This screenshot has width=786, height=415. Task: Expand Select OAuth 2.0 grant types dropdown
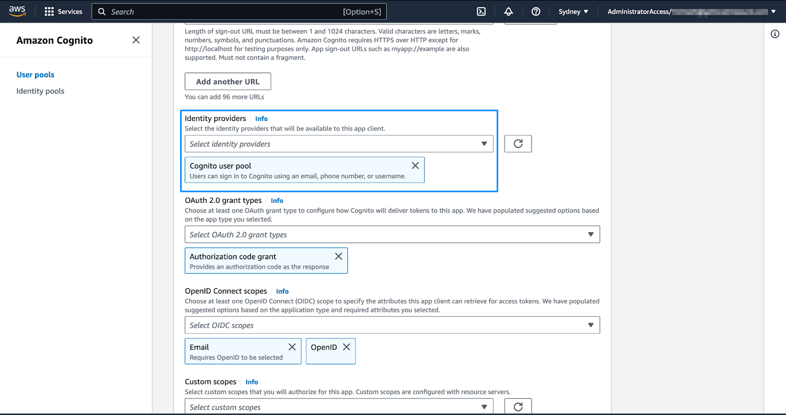[393, 234]
